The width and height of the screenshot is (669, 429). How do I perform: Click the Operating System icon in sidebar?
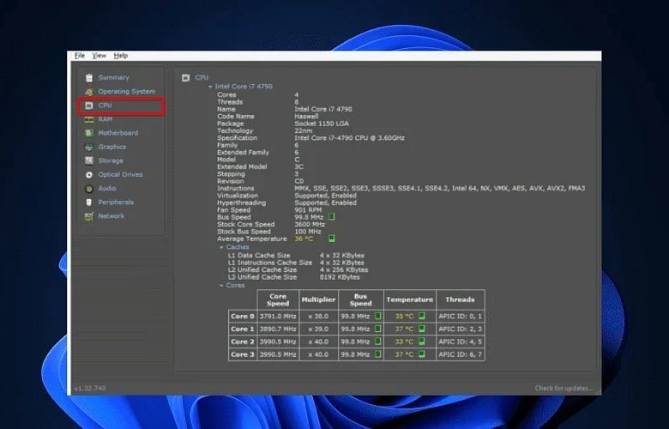88,91
